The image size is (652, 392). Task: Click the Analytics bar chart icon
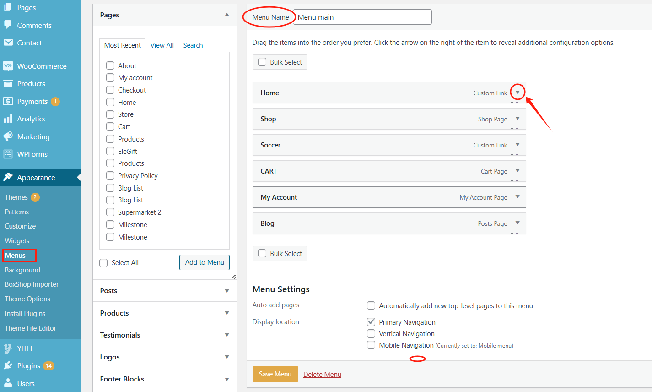pyautogui.click(x=8, y=119)
